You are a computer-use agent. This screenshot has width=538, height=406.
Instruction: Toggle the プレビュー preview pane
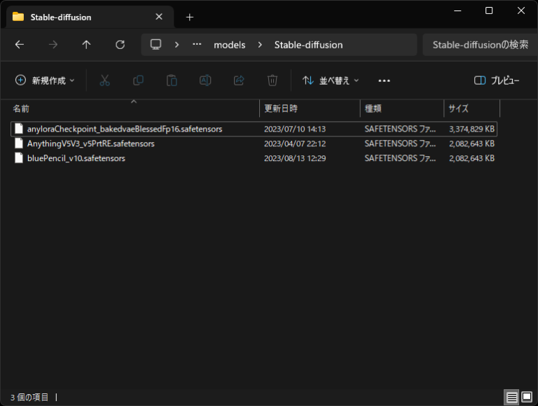497,80
